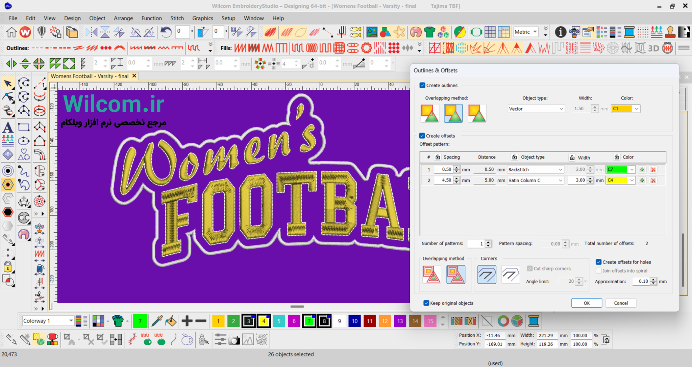Select the arrow Select Object tool

tap(8, 83)
